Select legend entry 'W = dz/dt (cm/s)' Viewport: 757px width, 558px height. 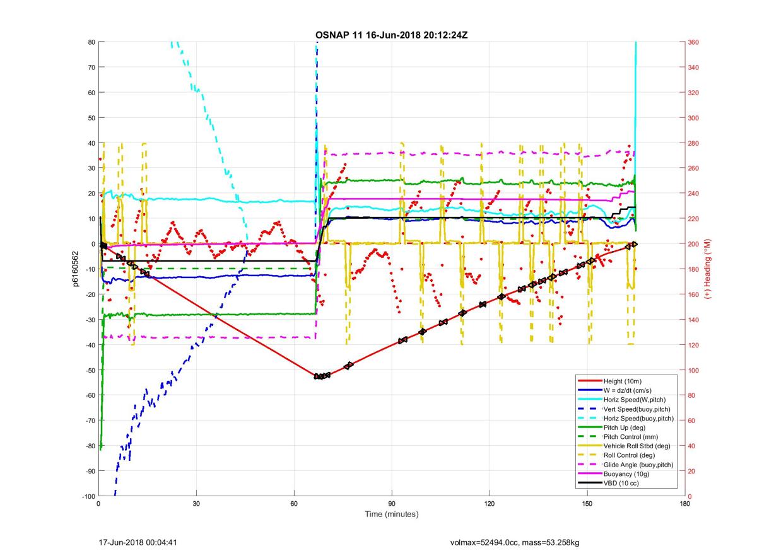click(629, 390)
